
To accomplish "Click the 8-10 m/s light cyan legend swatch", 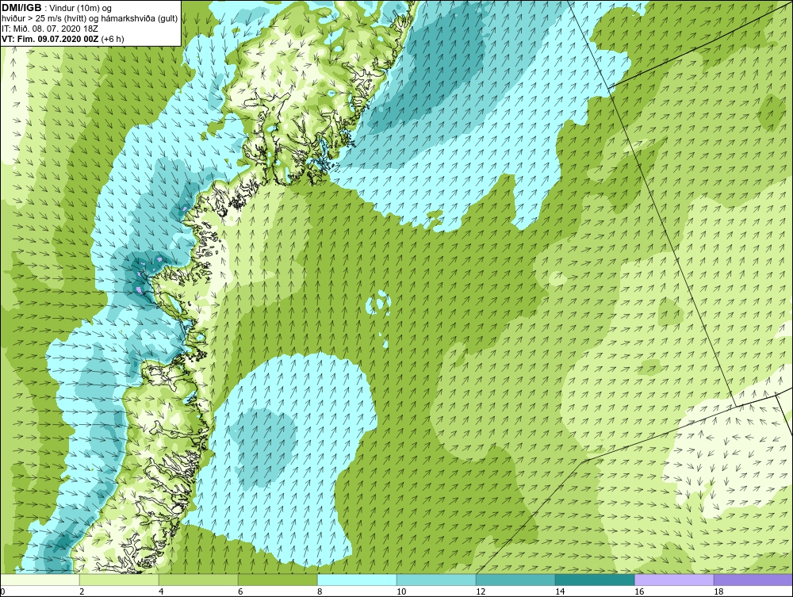I will click(357, 580).
